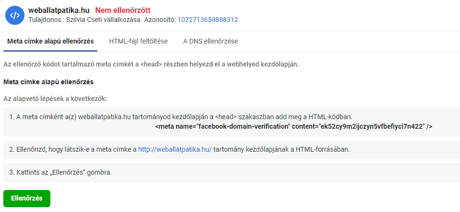
Task: Click the bold Meta címke heading below the tabs
Action: [48, 81]
